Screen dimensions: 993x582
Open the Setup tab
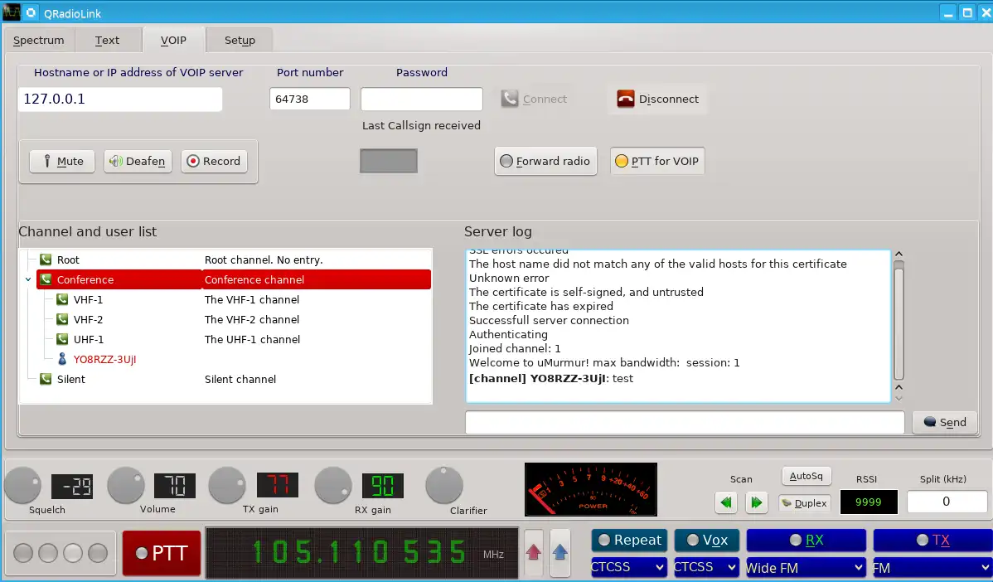coord(240,41)
